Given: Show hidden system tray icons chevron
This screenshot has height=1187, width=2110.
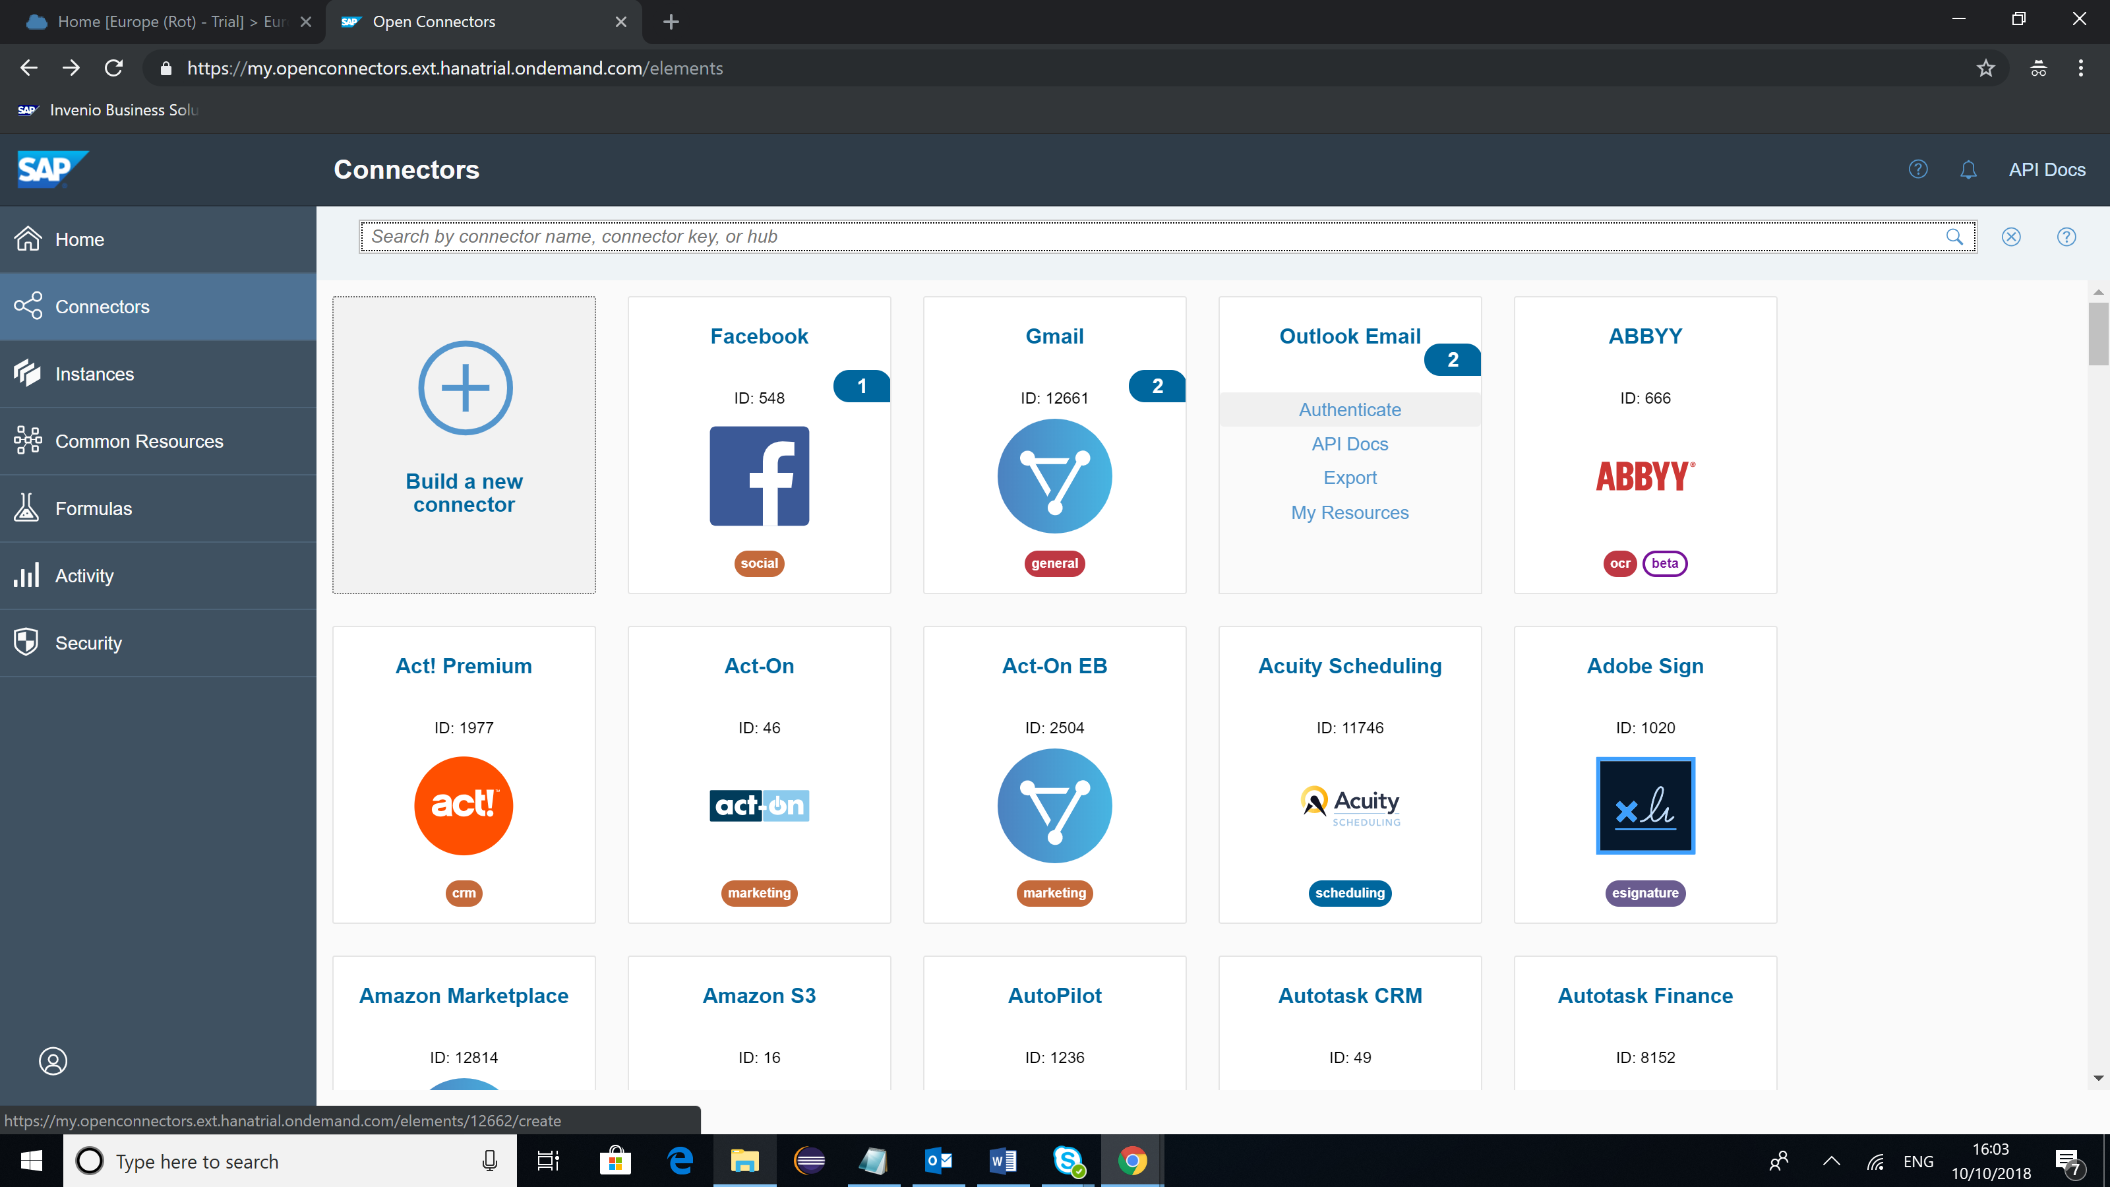Looking at the screenshot, I should tap(1832, 1161).
